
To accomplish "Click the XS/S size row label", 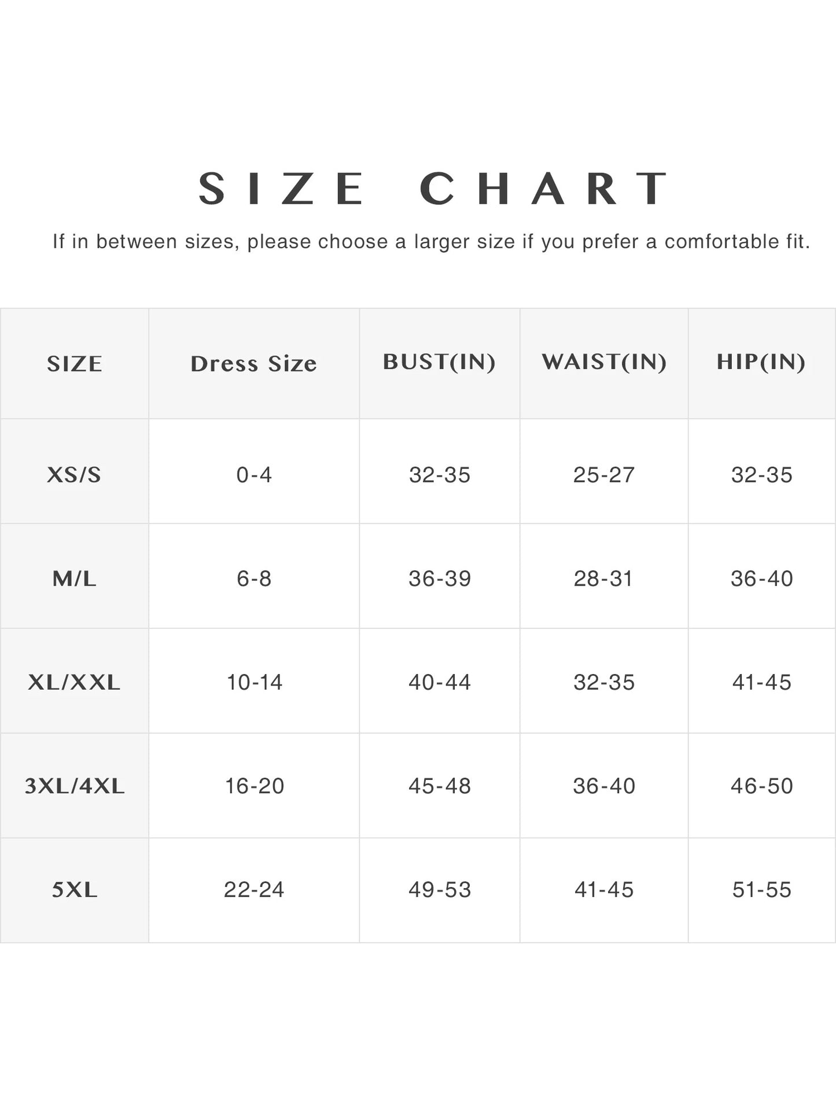I will coord(74,475).
